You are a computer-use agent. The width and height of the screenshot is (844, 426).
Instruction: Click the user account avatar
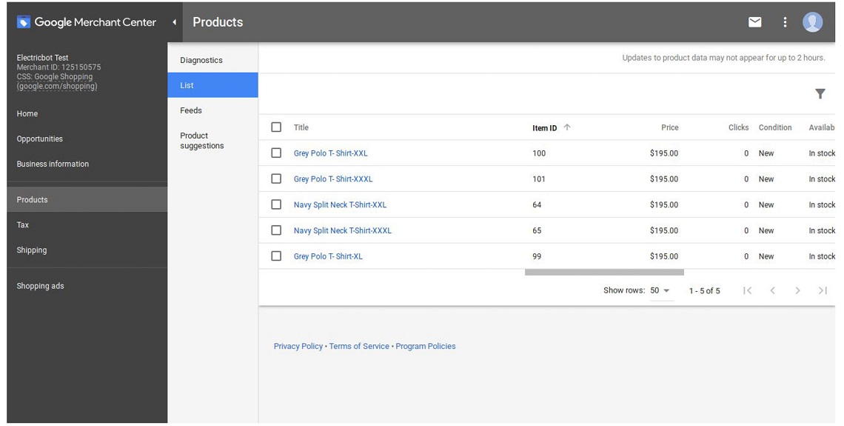(812, 22)
